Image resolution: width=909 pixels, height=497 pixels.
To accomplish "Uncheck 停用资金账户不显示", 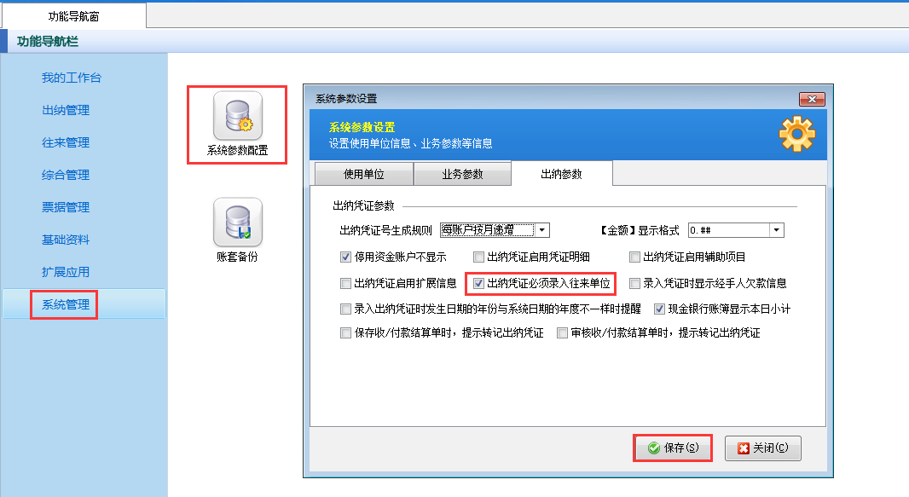I will pyautogui.click(x=345, y=257).
